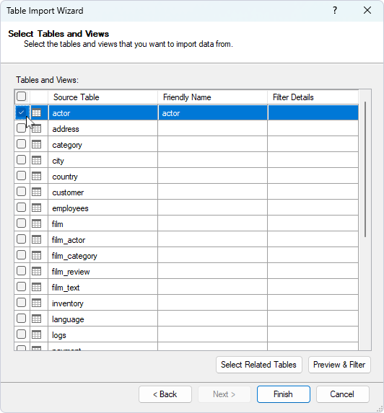Viewport: 384px width, 413px height.
Task: Enable the film_text table checkbox
Action: point(21,287)
